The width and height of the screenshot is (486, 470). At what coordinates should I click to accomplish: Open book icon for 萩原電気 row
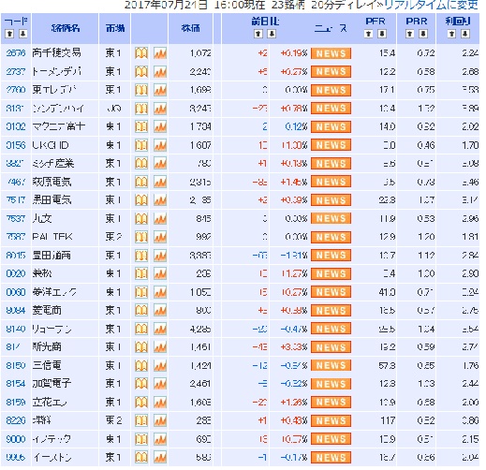[141, 182]
